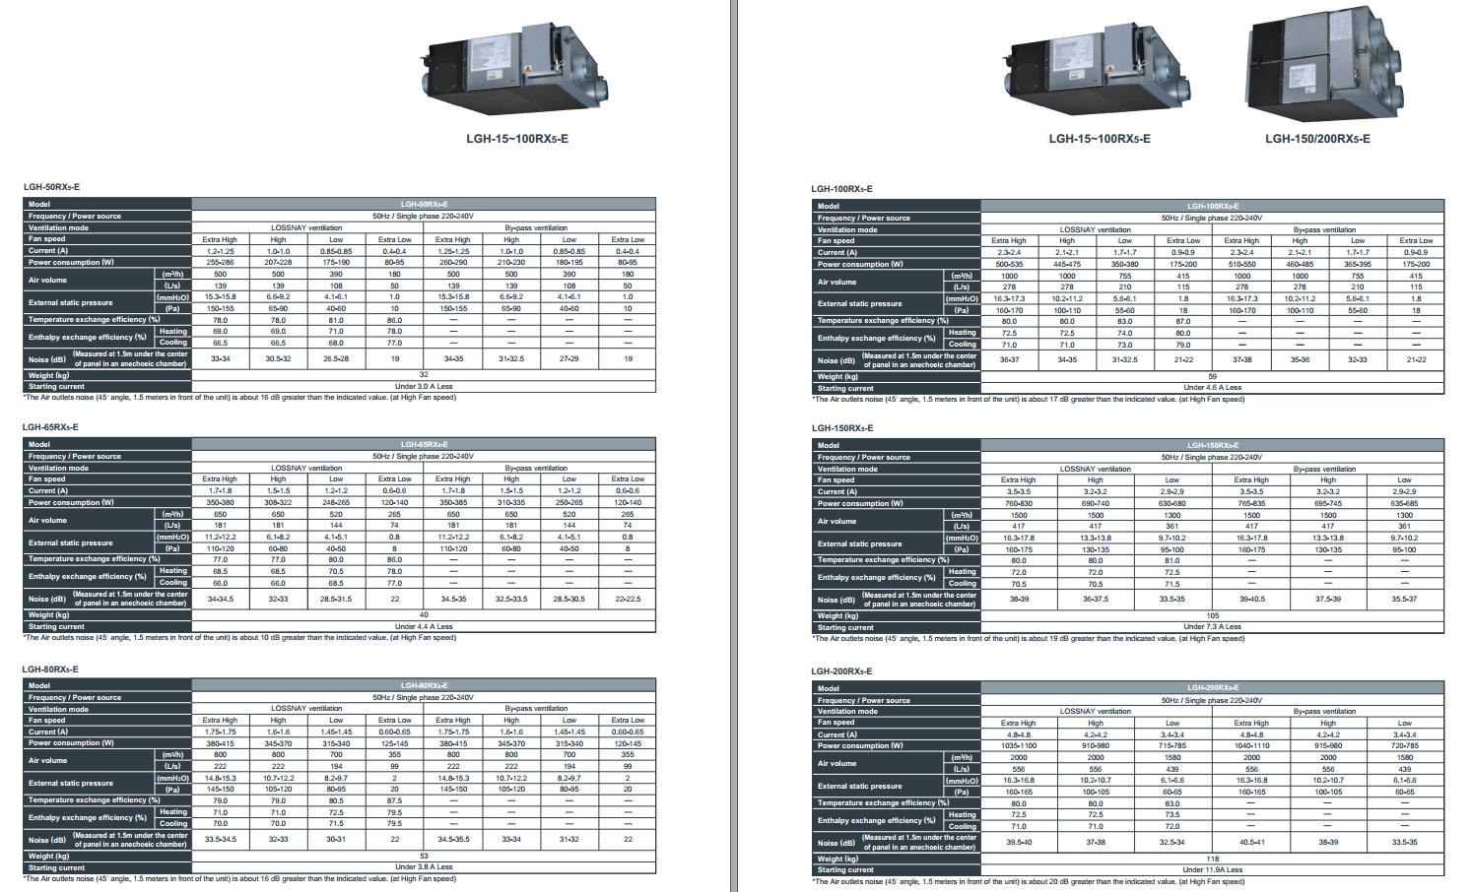Click weight value 59 in LGH-100RX5-E table
Image resolution: width=1472 pixels, height=892 pixels.
point(1212,376)
